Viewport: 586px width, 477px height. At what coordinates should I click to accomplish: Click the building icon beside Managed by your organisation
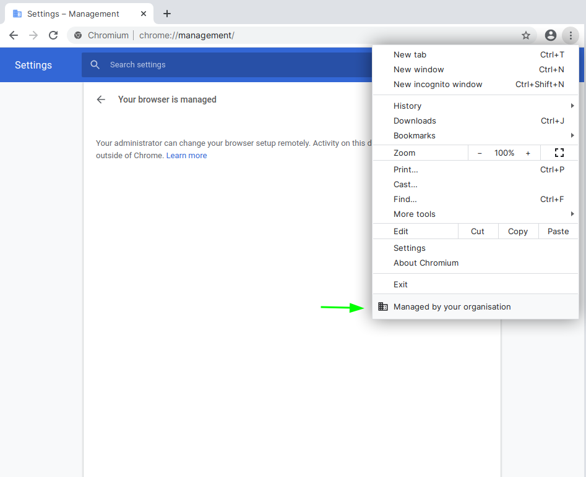[x=383, y=306]
